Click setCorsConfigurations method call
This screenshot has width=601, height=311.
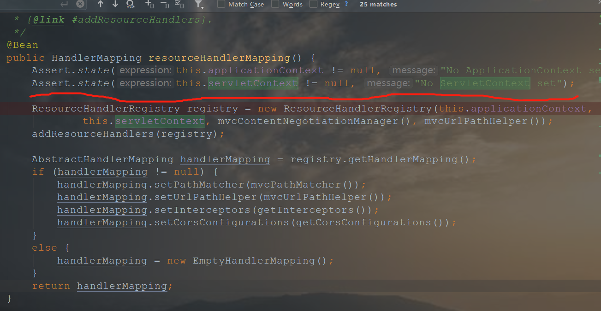(x=222, y=223)
